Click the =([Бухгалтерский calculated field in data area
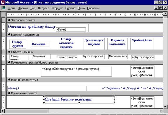Screen dimensions: 168x115 pyautogui.click(x=143, y=57)
